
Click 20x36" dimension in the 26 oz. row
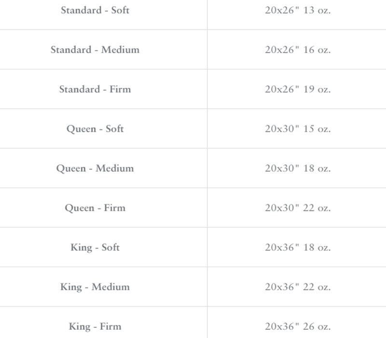[x=282, y=326]
